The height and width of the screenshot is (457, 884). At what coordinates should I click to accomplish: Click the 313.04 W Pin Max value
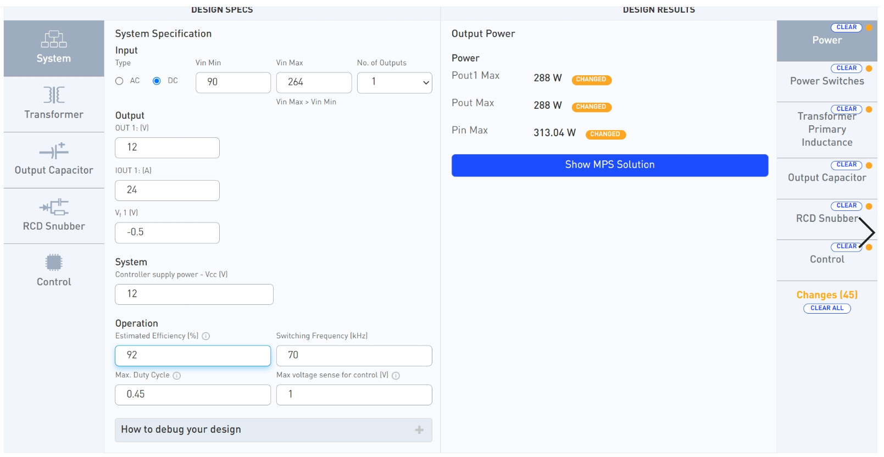click(554, 133)
